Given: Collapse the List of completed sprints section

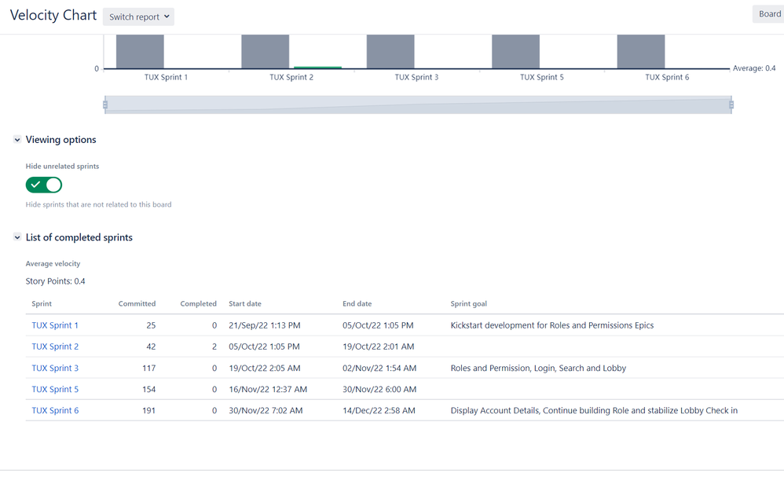Looking at the screenshot, I should pyautogui.click(x=17, y=237).
